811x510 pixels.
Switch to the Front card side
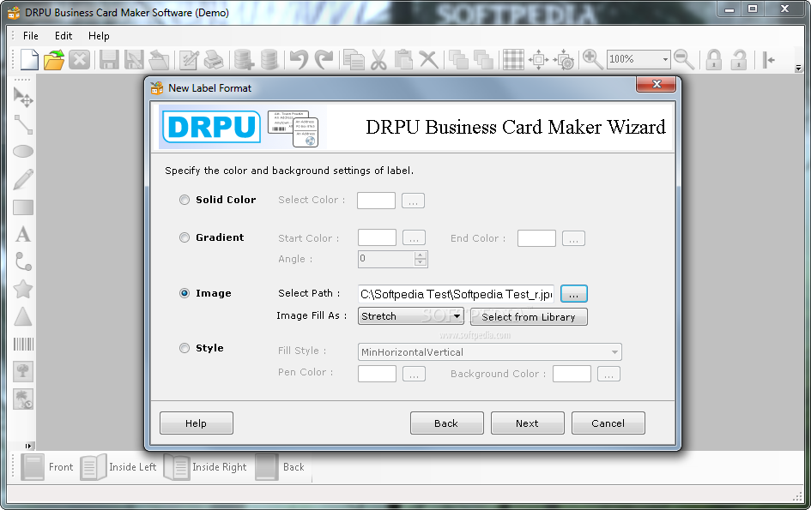(x=47, y=467)
